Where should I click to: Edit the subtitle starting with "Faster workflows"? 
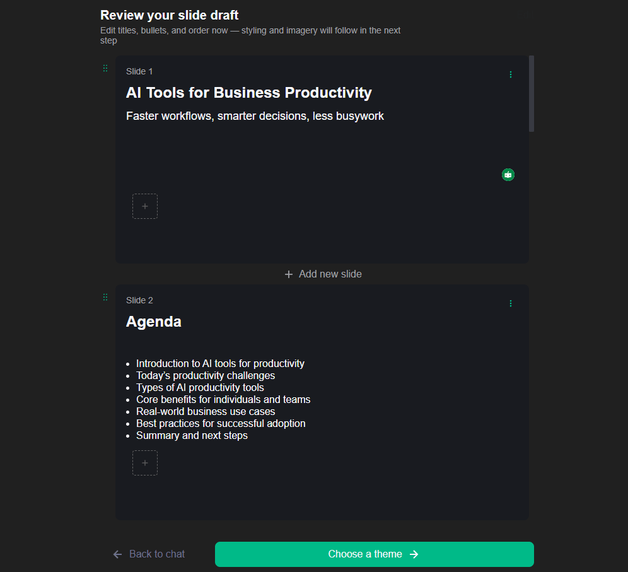pos(255,116)
